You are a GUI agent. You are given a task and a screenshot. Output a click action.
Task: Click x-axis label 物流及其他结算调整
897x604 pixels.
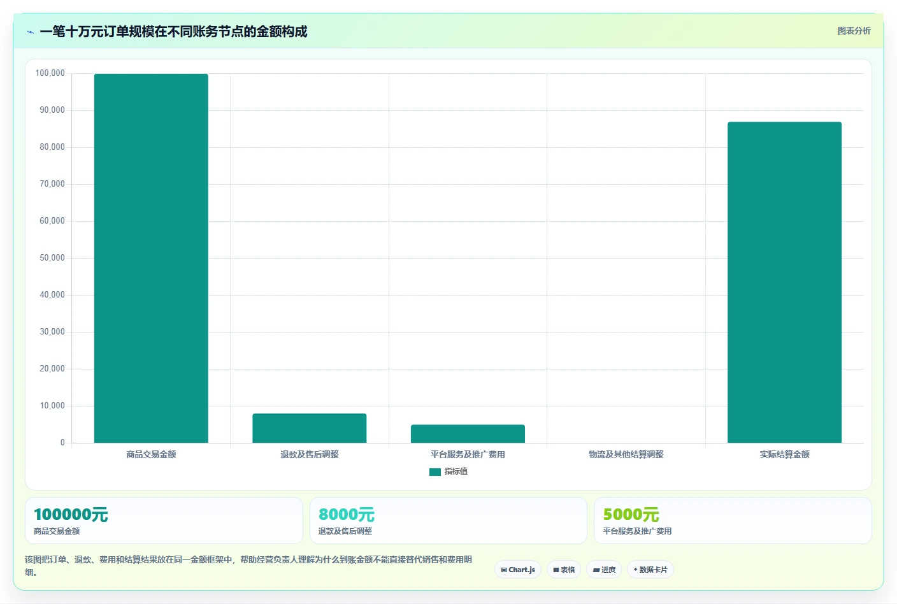(x=626, y=454)
